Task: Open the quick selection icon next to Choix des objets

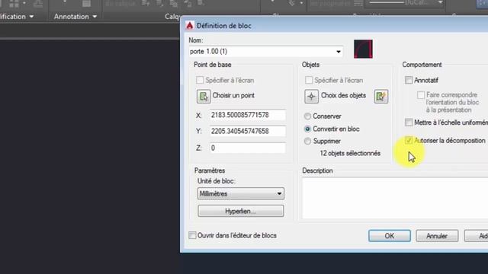Action: click(381, 97)
